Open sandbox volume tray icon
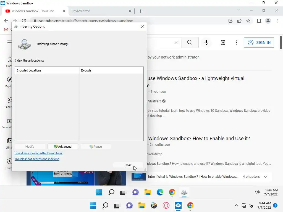Screen dimensions: 283x212 (257, 192)
